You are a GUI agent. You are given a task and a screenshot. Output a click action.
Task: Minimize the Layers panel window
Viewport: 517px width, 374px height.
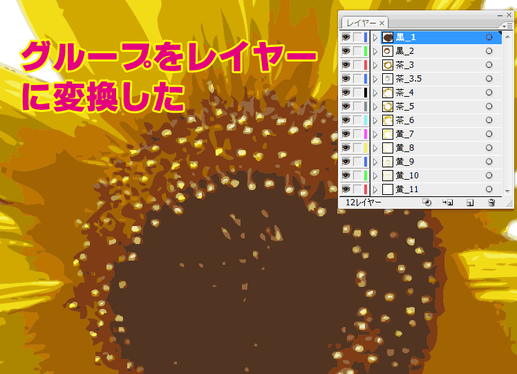tap(500, 15)
